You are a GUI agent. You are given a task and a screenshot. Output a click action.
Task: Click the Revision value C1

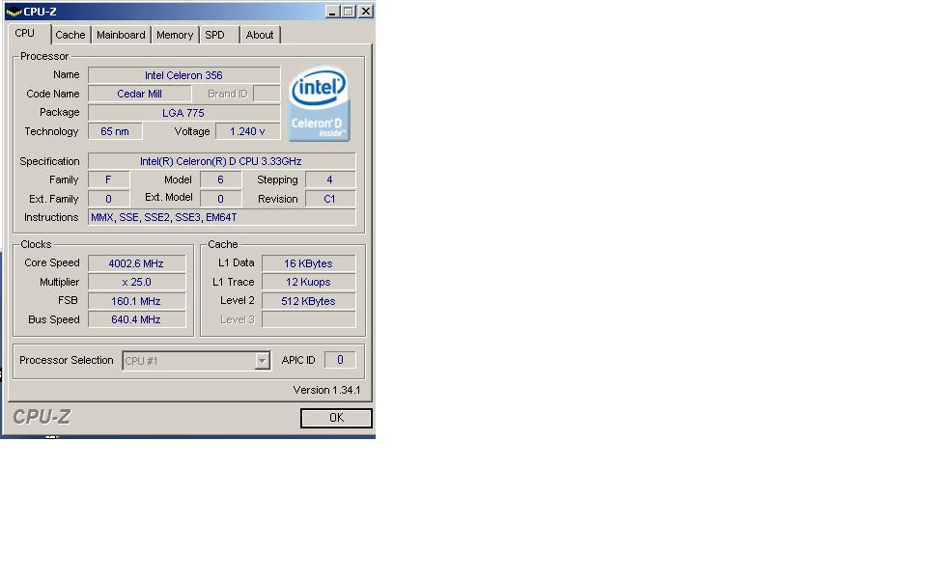pyautogui.click(x=330, y=199)
